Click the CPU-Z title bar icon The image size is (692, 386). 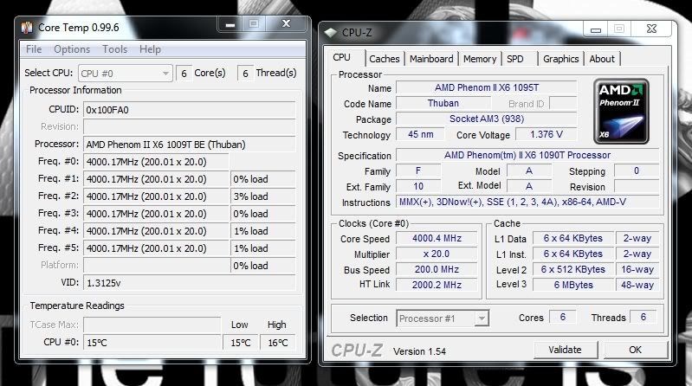point(330,33)
